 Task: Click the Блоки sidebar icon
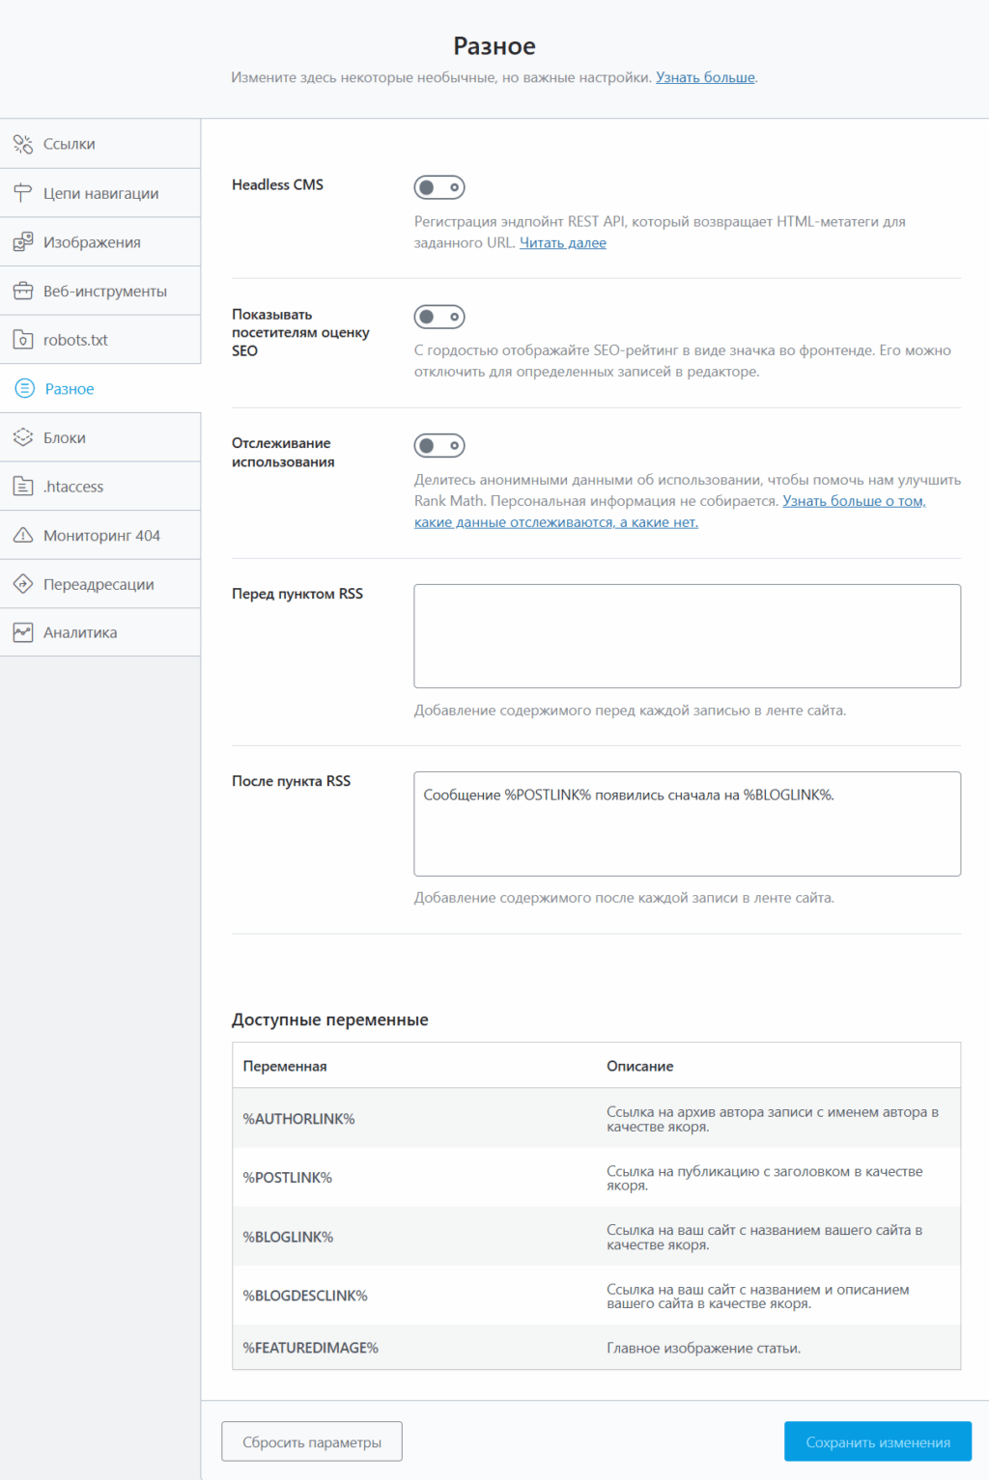pos(23,437)
